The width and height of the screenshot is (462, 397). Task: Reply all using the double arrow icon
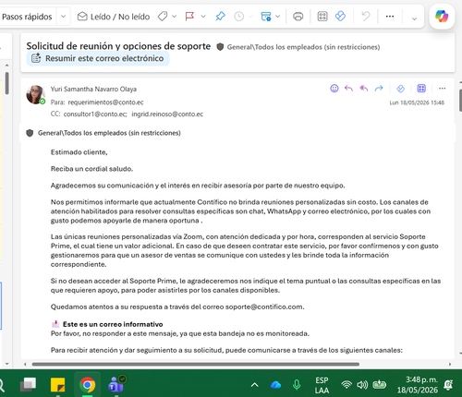click(x=364, y=89)
